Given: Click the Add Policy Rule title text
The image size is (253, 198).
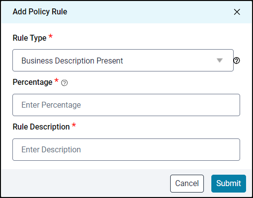Looking at the screenshot, I should (40, 12).
